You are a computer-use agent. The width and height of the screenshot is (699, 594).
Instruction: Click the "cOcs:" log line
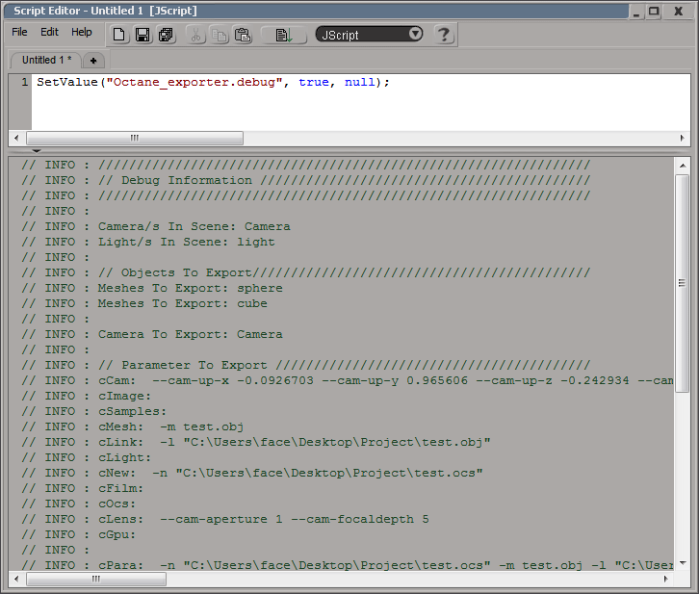pyautogui.click(x=78, y=504)
